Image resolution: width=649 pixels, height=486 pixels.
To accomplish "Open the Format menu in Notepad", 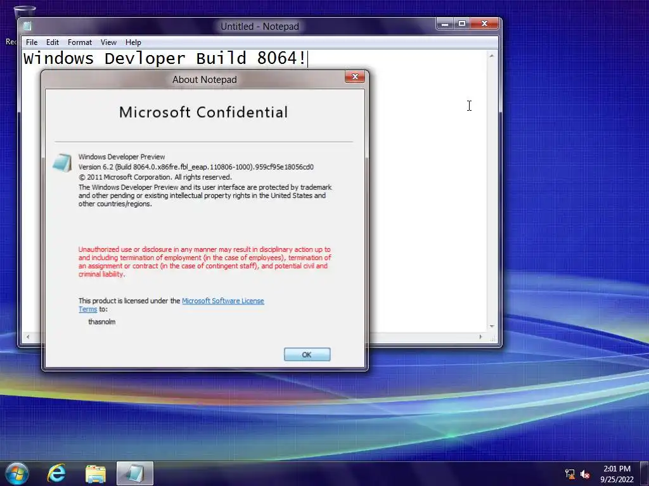I will click(79, 42).
